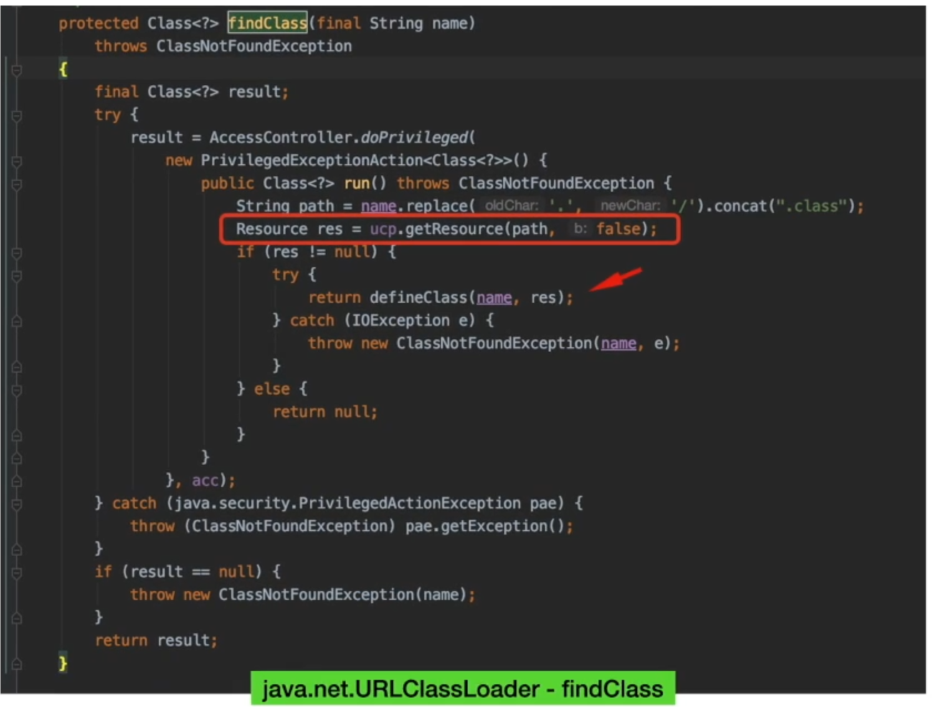Fold the '} catch (IOException e) {' block

17,321
